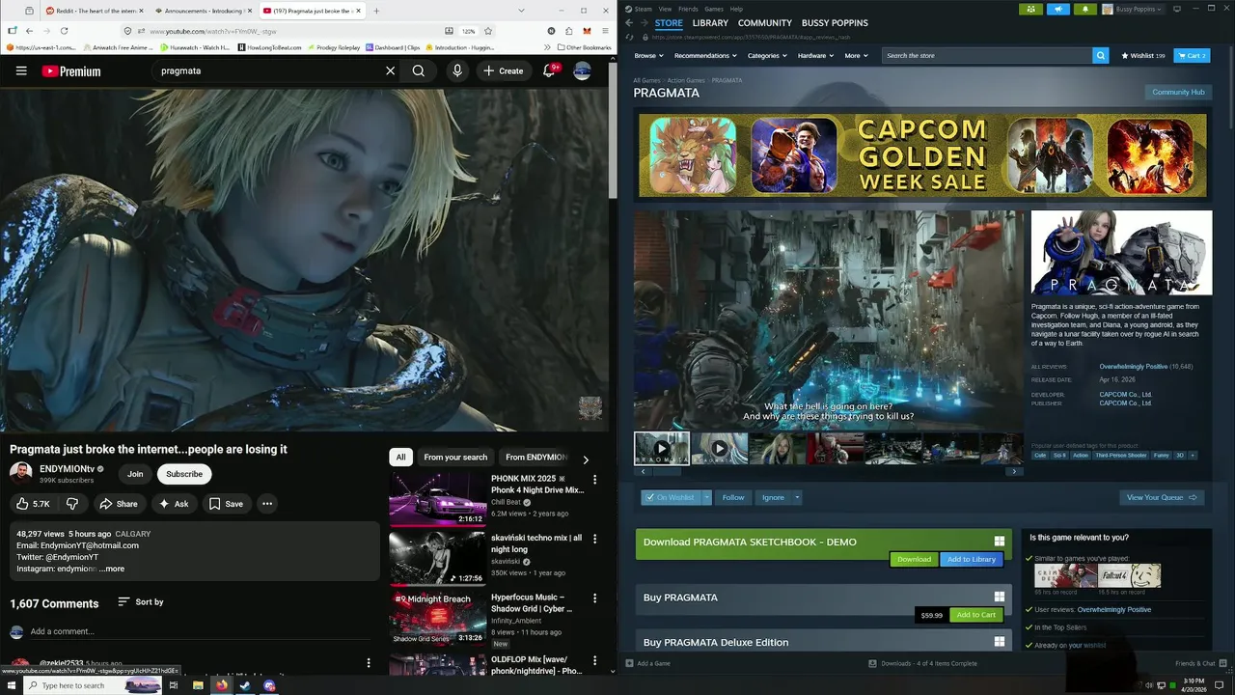Screen dimensions: 1235x695
Task: Open Busy Poppins account dropdown
Action: 1132,9
